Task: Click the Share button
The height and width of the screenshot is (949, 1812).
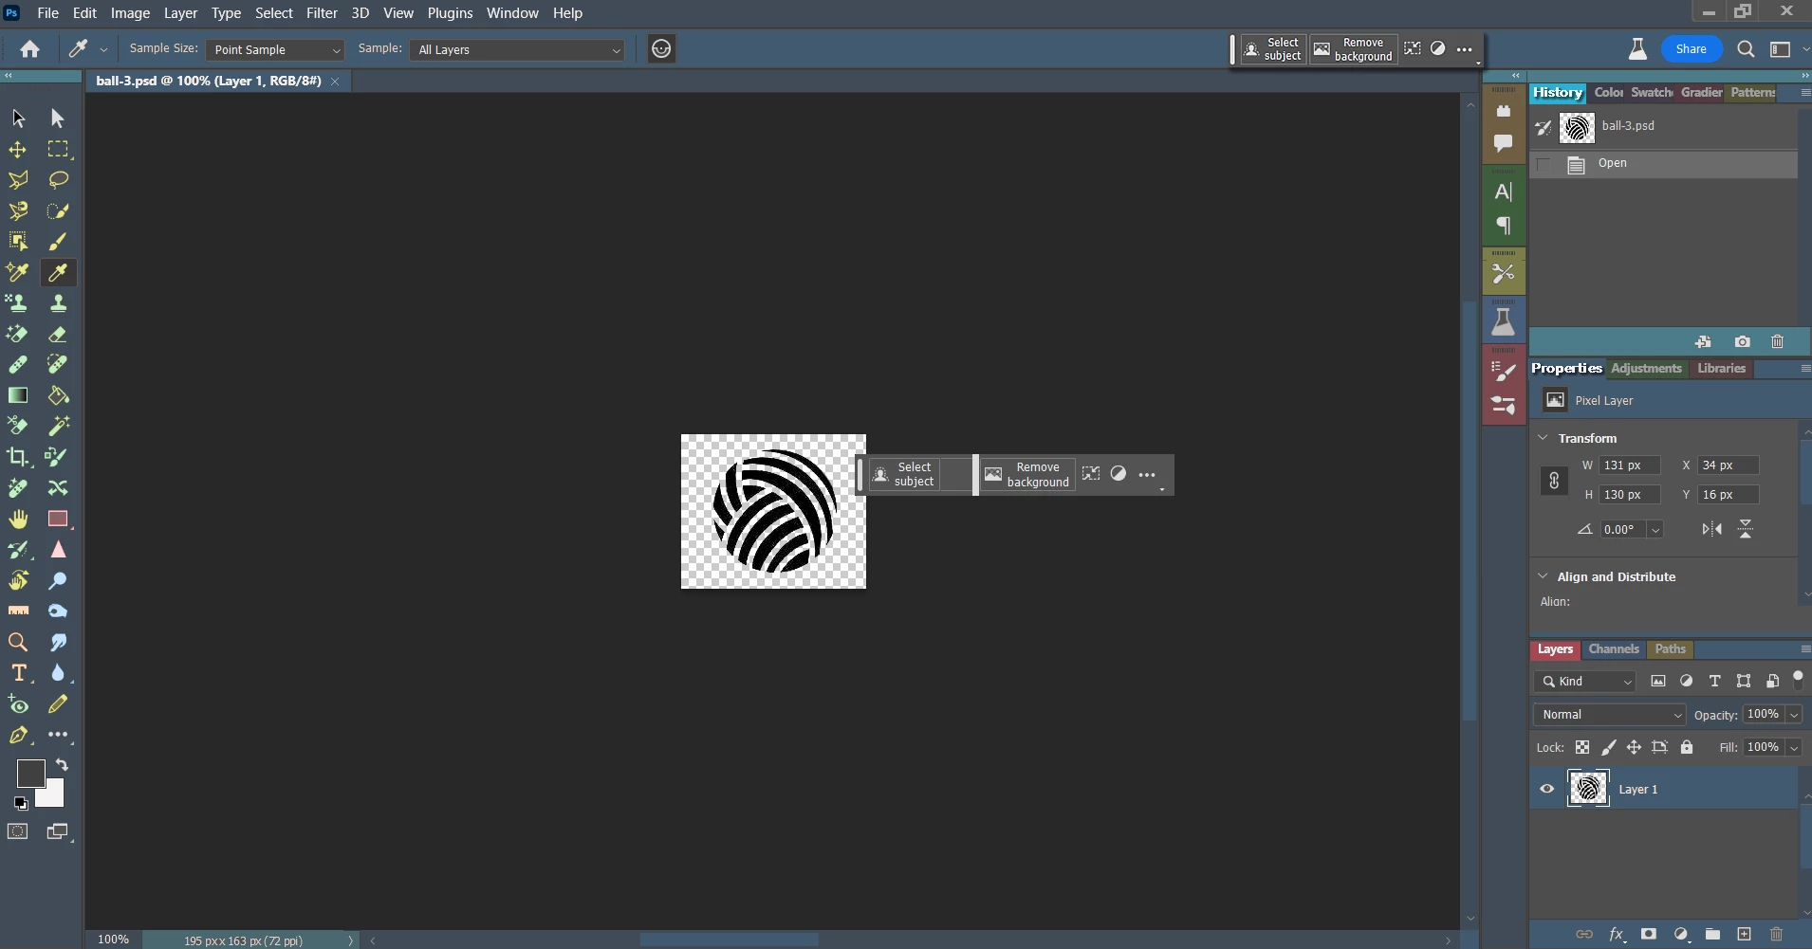Action: 1691,49
